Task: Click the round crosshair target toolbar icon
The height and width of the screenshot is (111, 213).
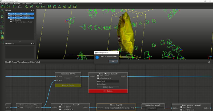Action: click(43, 6)
